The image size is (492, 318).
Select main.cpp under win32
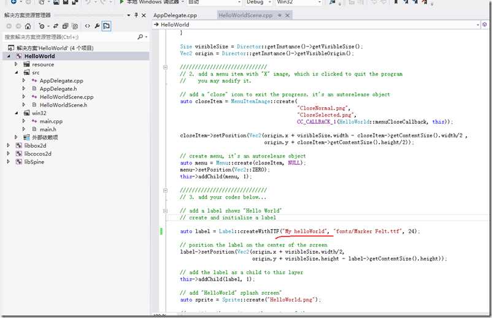(51, 121)
